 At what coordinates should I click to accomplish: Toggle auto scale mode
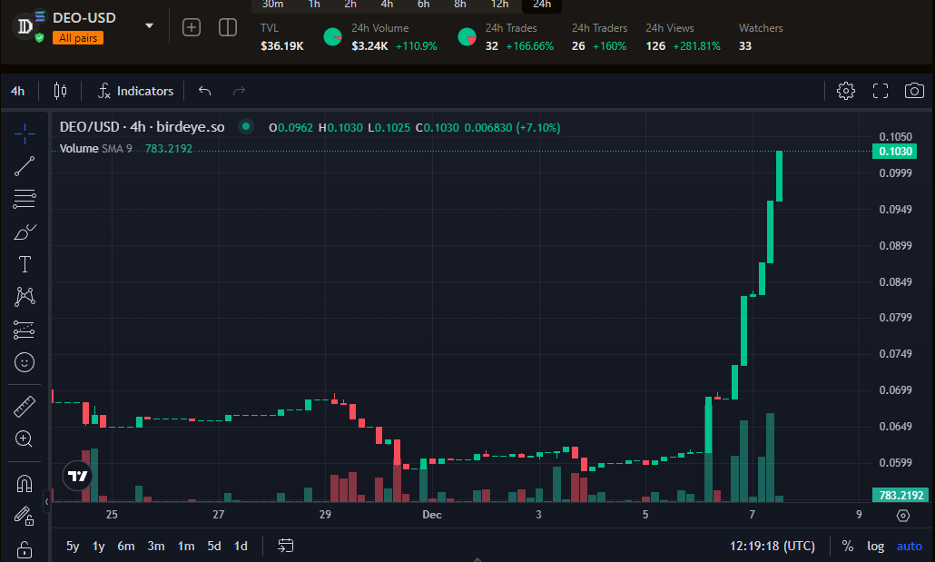point(910,546)
